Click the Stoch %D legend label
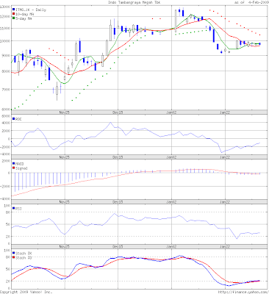The width and height of the screenshot is (269, 294). click(24, 258)
